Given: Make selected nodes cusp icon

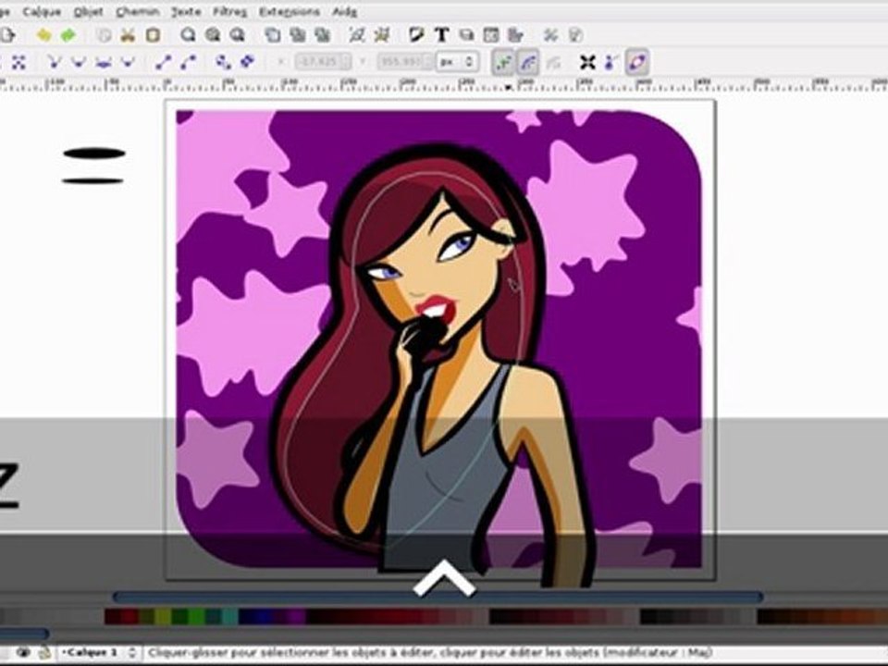Looking at the screenshot, I should [x=54, y=62].
